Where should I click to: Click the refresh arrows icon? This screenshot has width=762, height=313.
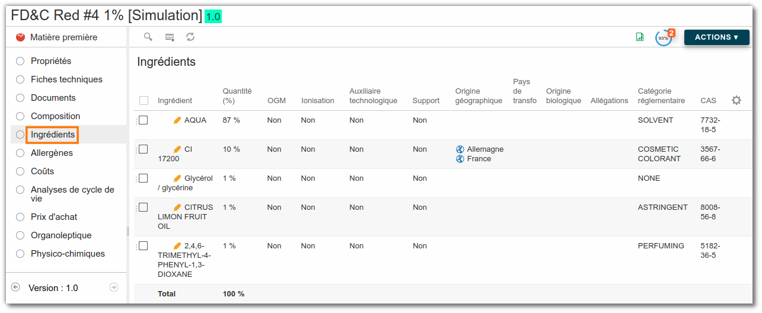click(x=190, y=37)
